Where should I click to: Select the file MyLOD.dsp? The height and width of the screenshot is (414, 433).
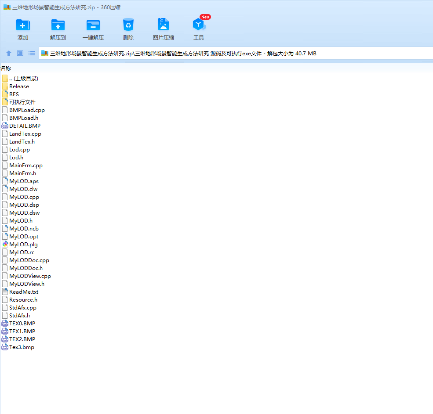(x=20, y=205)
